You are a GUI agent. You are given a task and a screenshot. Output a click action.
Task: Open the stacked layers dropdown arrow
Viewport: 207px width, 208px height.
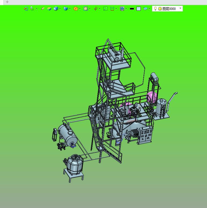click(x=150, y=9)
